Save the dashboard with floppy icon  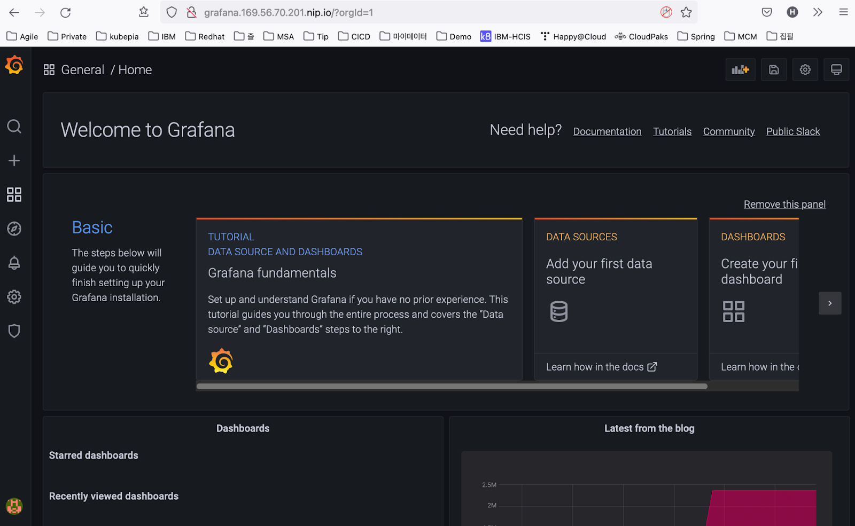(x=774, y=70)
